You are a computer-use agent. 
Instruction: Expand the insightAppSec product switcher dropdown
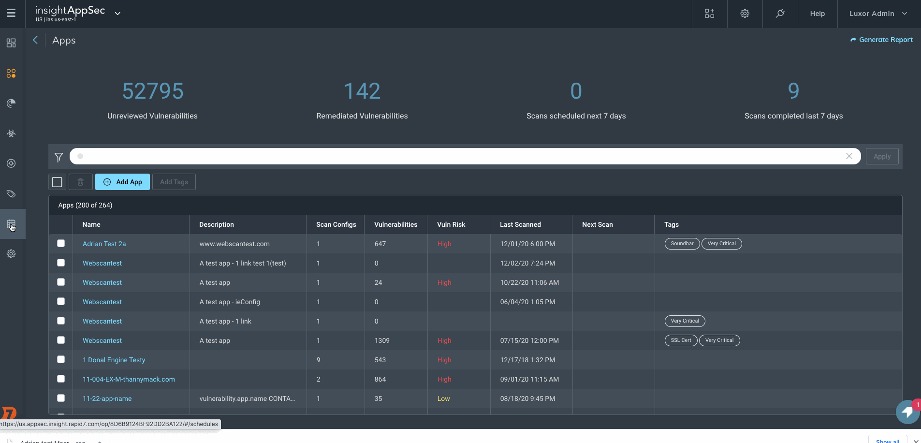pyautogui.click(x=117, y=14)
